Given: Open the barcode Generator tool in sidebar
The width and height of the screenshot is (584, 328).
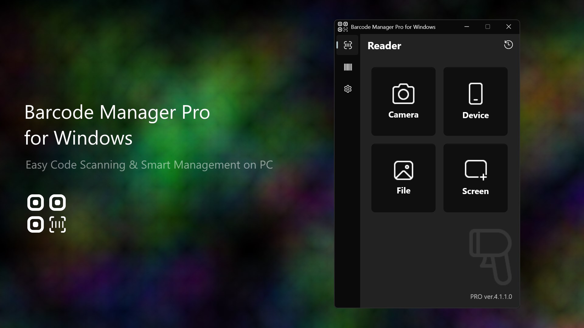Looking at the screenshot, I should point(348,67).
